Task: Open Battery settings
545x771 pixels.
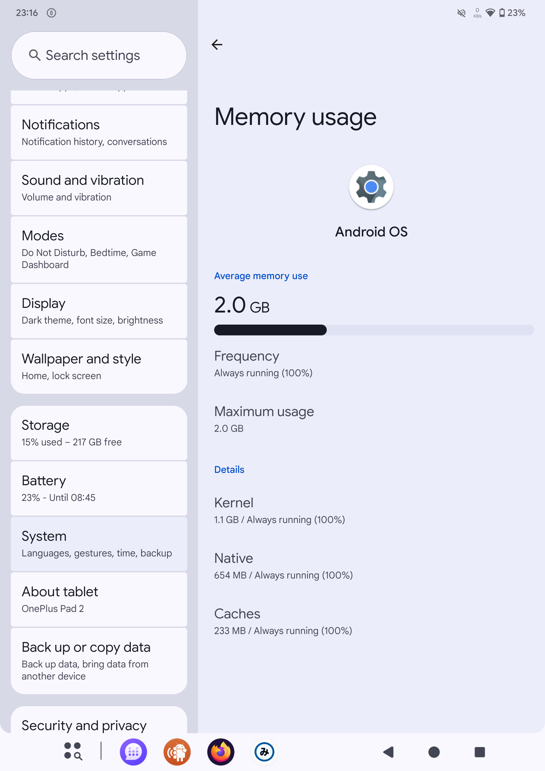Action: coord(99,488)
